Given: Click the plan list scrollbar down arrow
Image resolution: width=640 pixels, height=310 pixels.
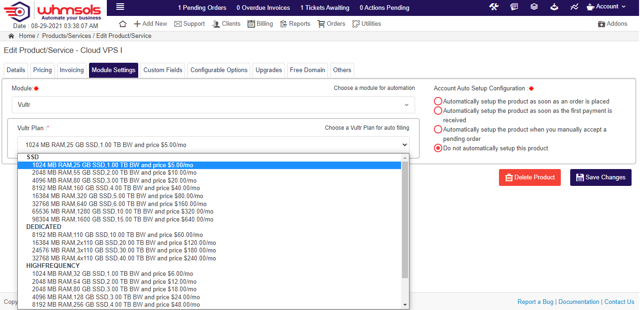Looking at the screenshot, I should click(x=405, y=305).
